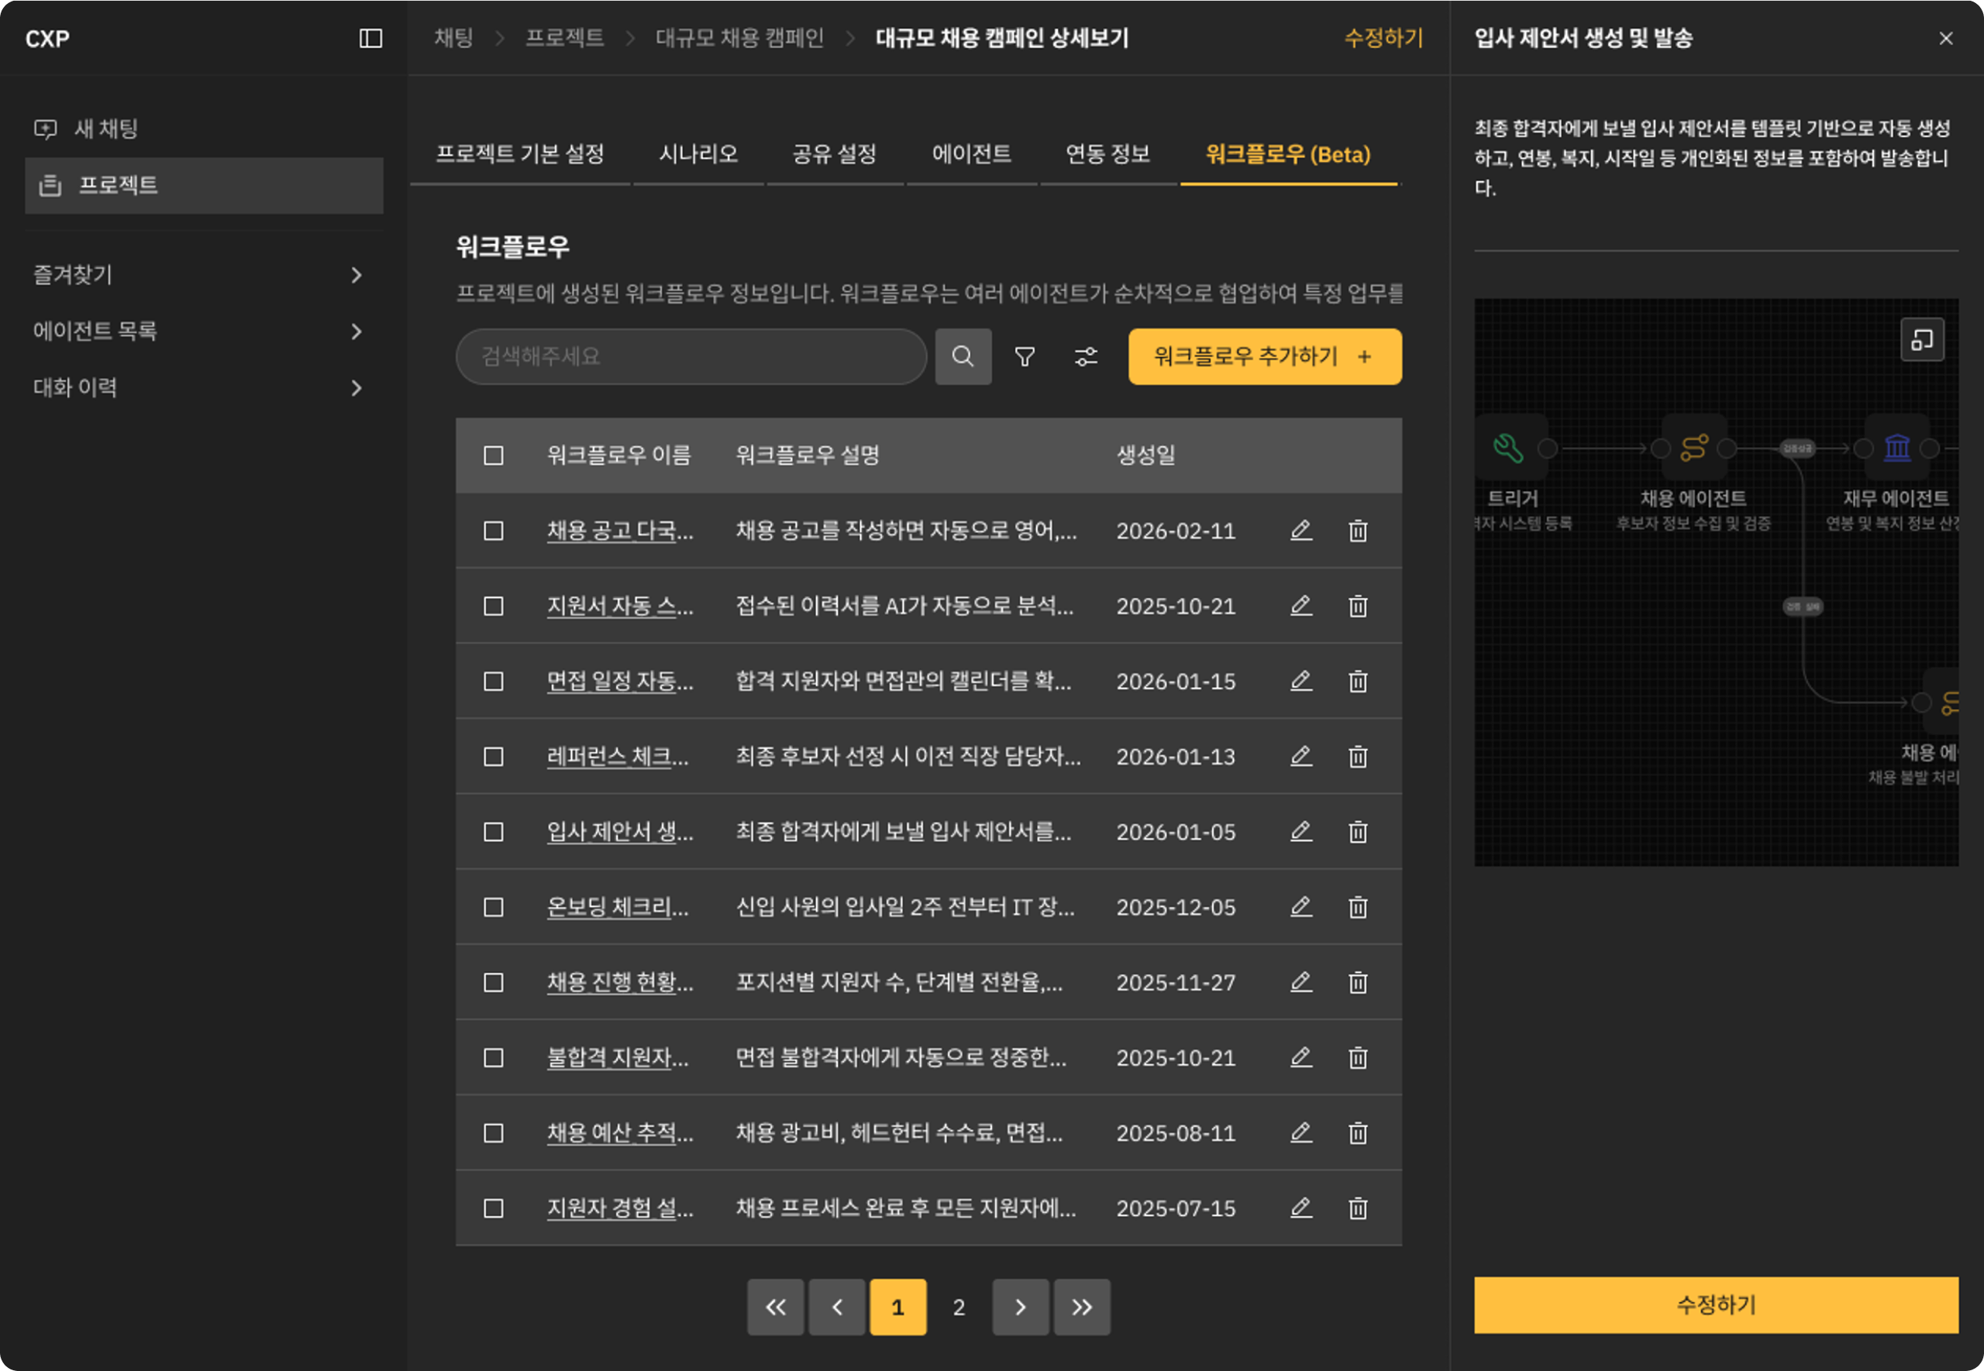The width and height of the screenshot is (1984, 1371).
Task: Jump to the last page arrow
Action: pyautogui.click(x=1082, y=1307)
